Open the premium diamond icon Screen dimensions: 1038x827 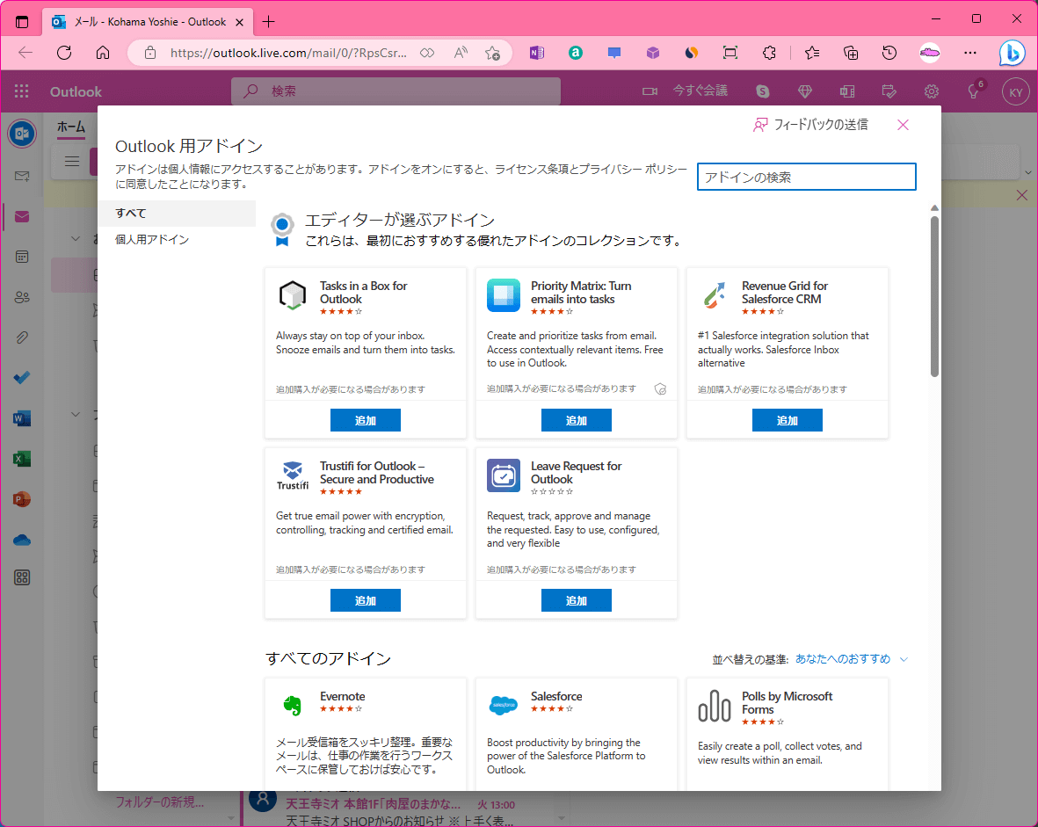pyautogui.click(x=805, y=91)
